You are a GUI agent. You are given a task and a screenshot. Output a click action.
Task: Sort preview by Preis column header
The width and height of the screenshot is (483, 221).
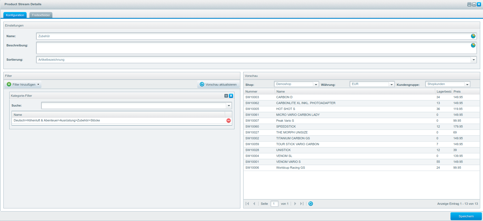[x=466, y=91]
